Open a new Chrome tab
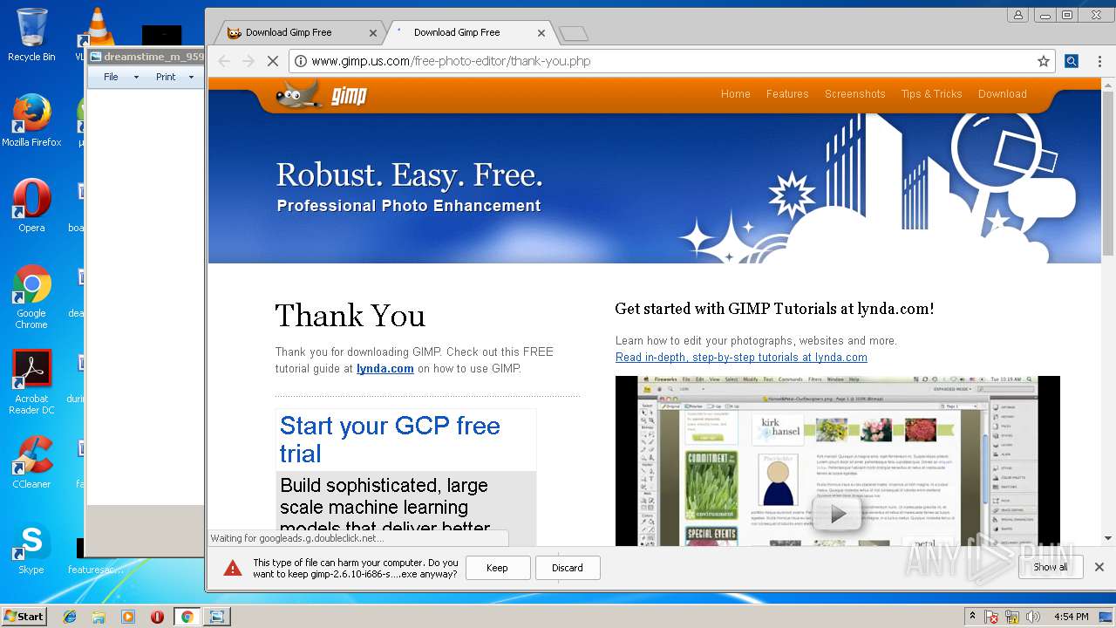The height and width of the screenshot is (628, 1116). [x=574, y=33]
